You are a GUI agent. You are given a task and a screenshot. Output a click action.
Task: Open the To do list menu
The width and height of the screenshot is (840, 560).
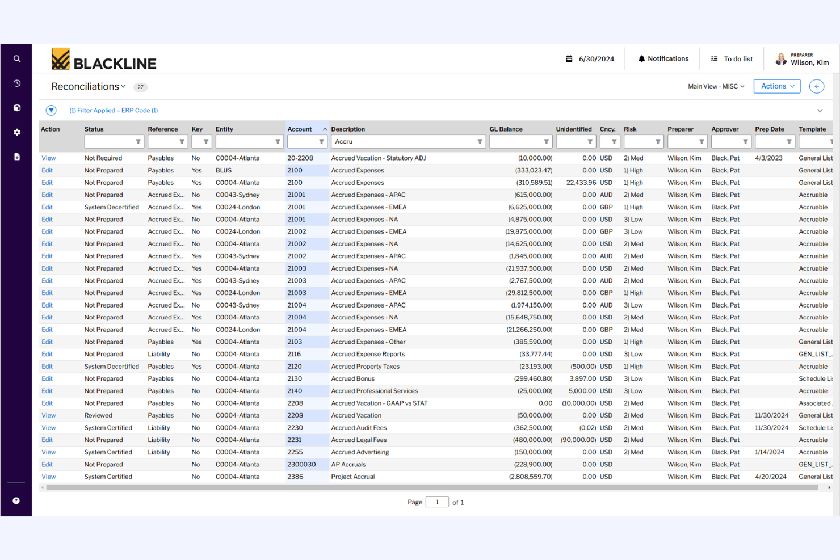732,58
